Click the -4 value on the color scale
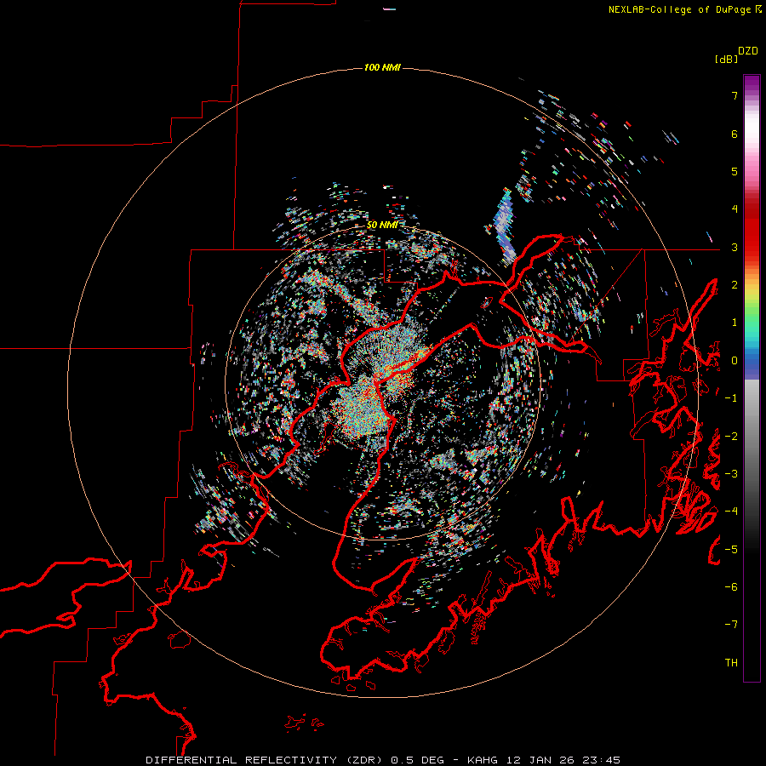Image resolution: width=766 pixels, height=766 pixels. (731, 512)
